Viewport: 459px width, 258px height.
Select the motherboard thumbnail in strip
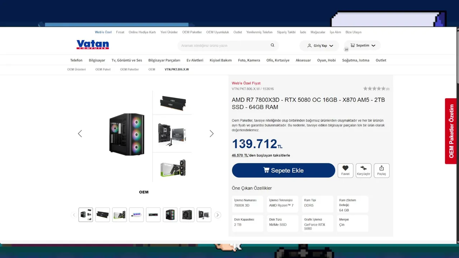[x=204, y=215]
